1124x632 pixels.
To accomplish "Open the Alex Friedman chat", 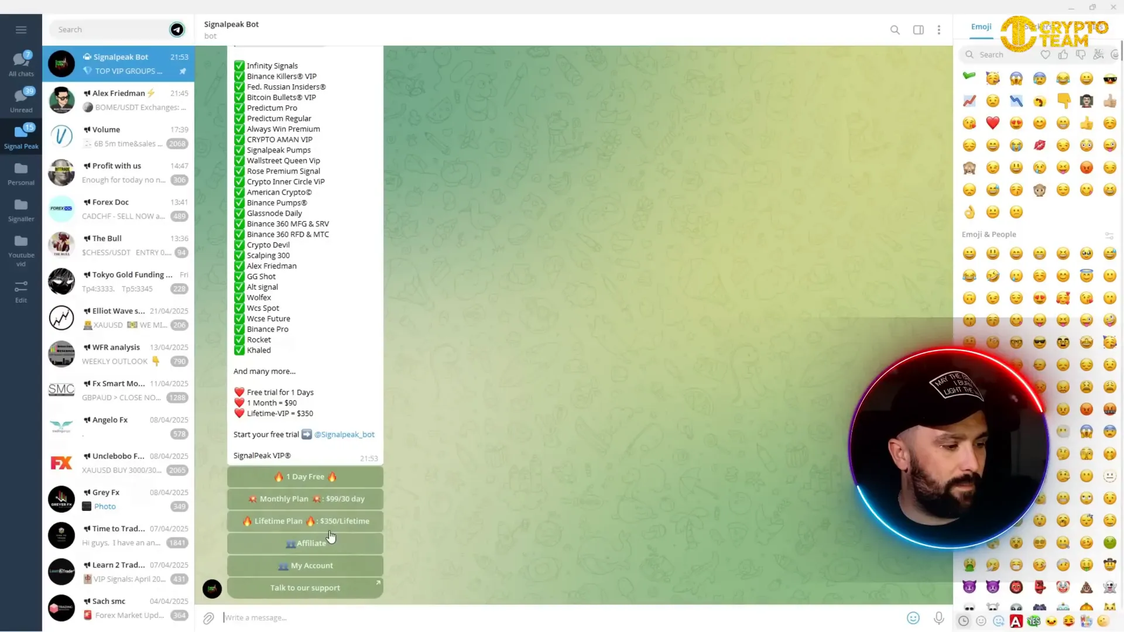I will pyautogui.click(x=118, y=100).
